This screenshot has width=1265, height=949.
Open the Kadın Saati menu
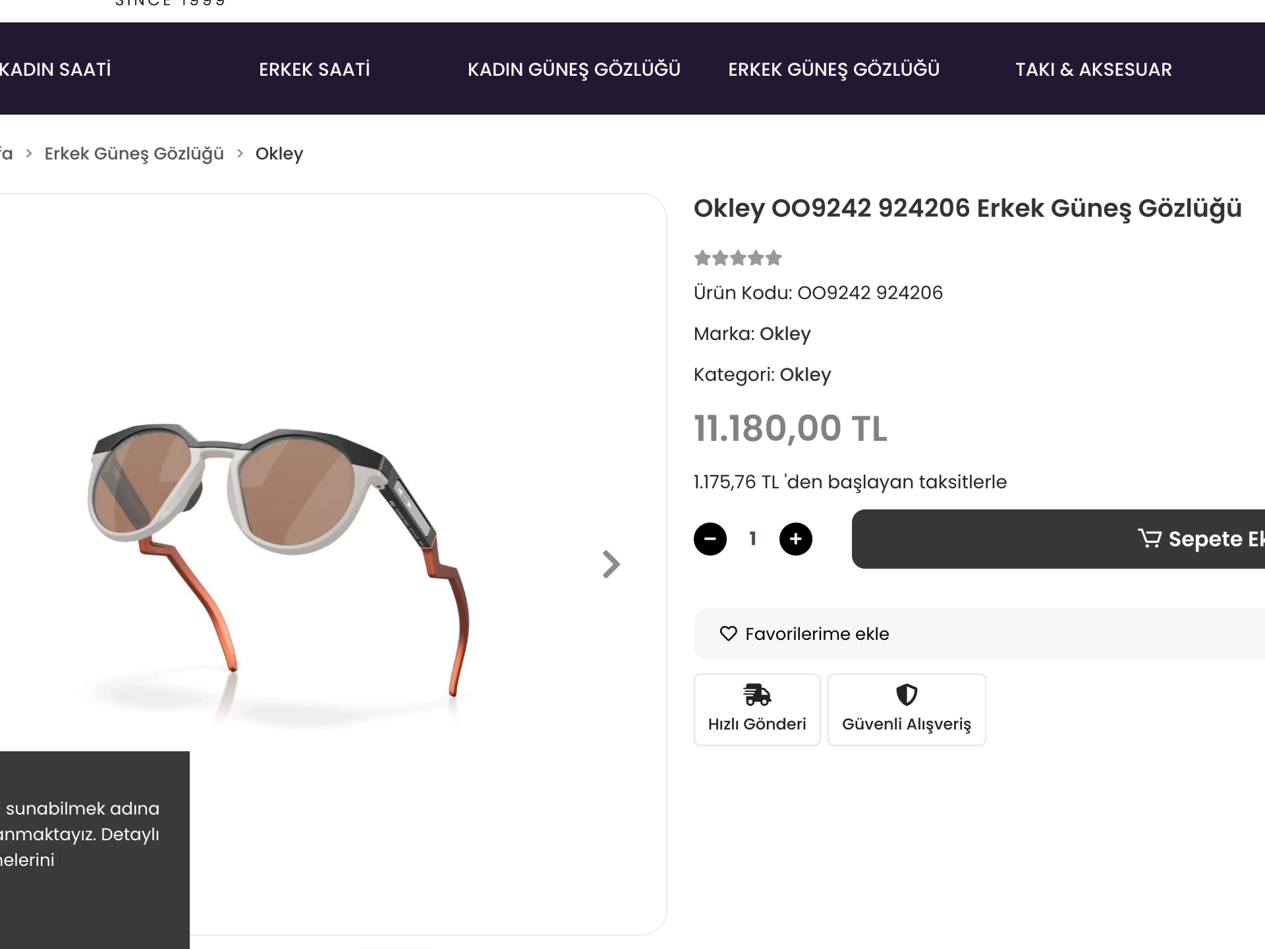(x=55, y=69)
